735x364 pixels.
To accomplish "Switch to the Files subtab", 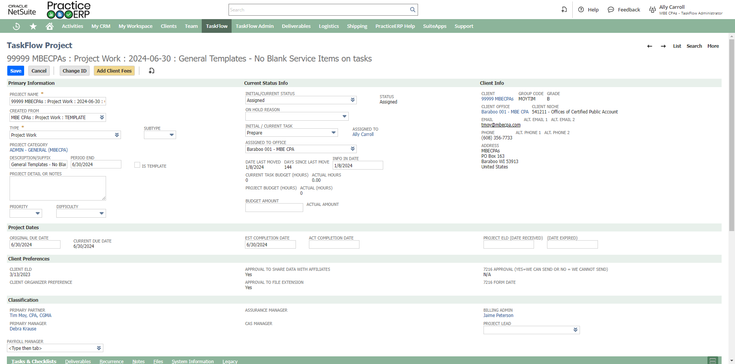I will [158, 361].
